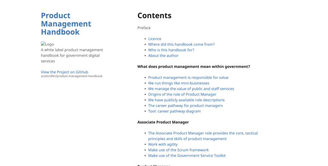328x166 pixels.
Task: Click 'Who is this handbook for?' link
Action: pyautogui.click(x=171, y=50)
